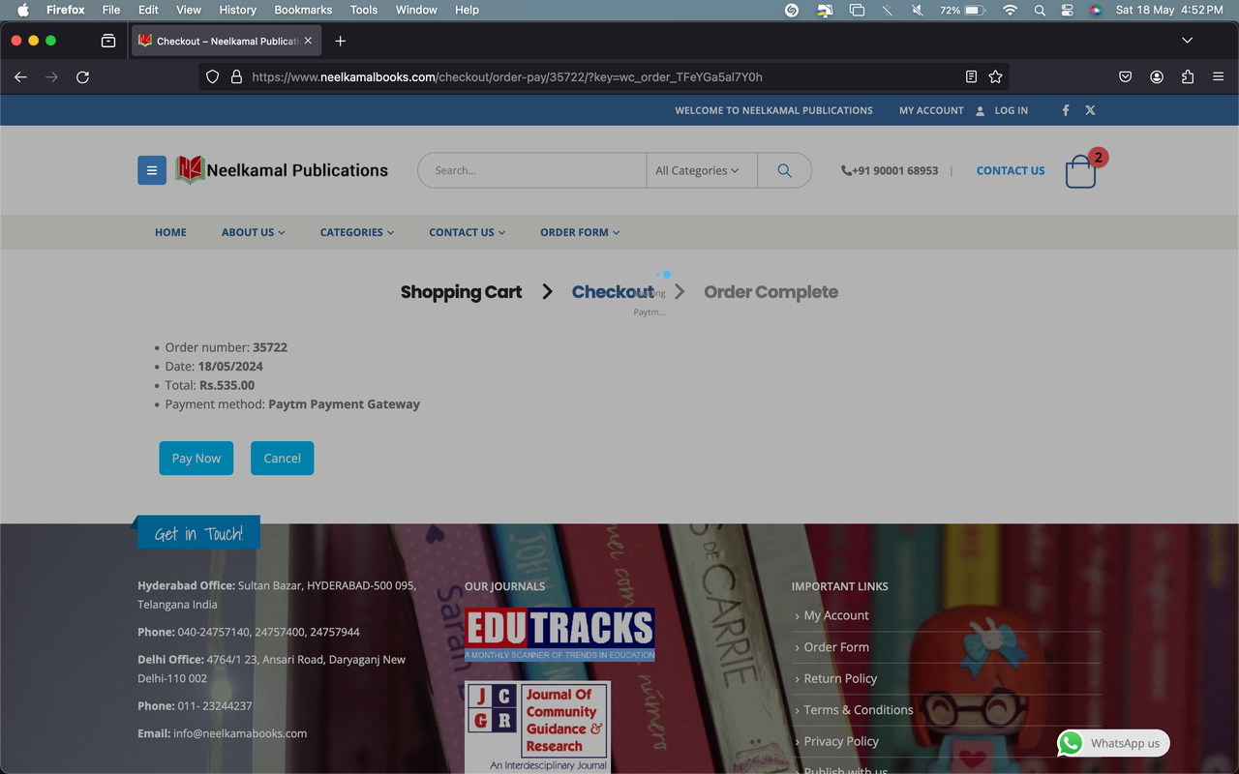Click the tracking protection shield icon
1239x774 pixels.
tap(213, 77)
